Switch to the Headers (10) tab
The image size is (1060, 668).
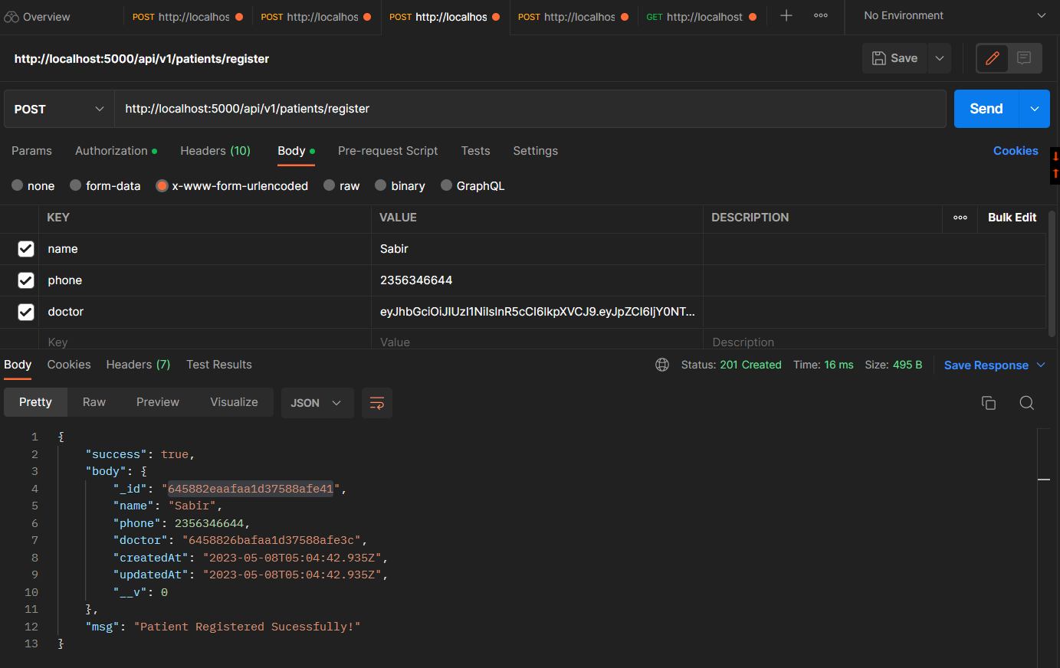[x=215, y=151]
